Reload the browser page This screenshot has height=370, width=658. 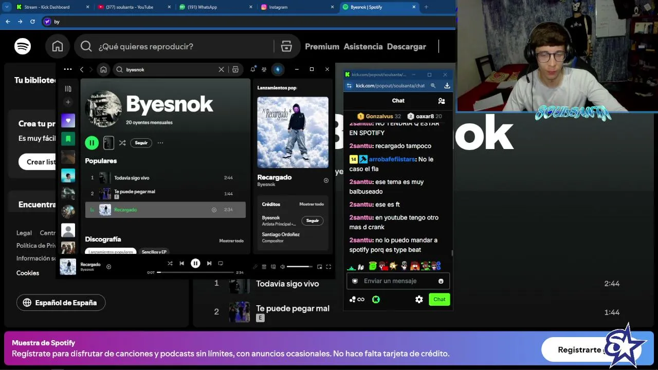coord(32,22)
